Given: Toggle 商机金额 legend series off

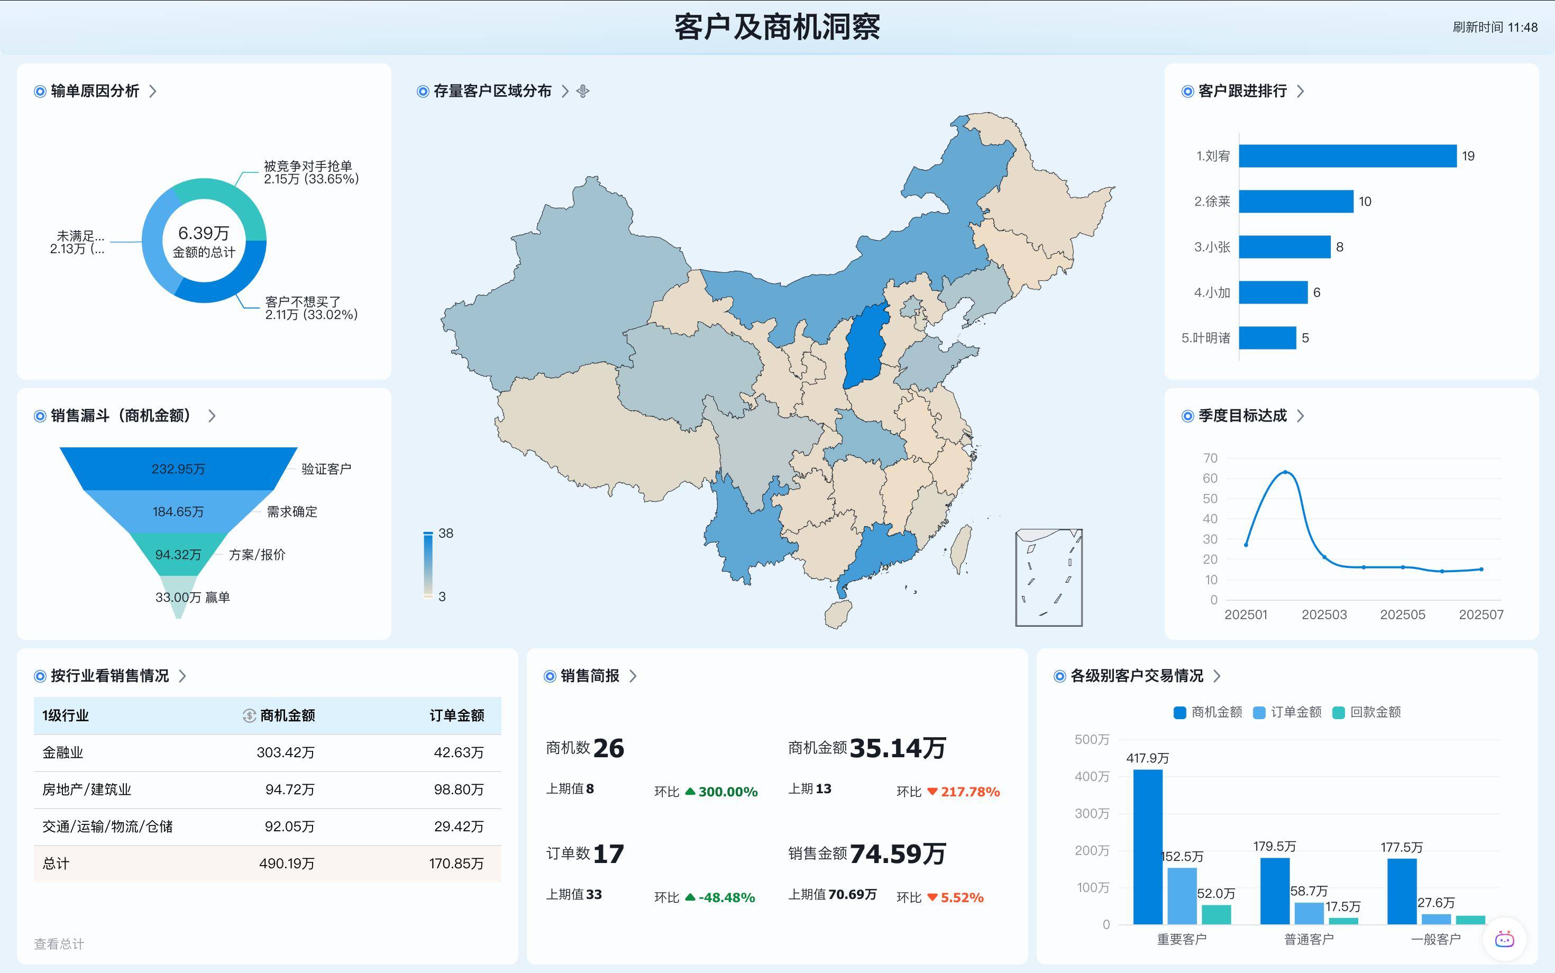Looking at the screenshot, I should (1208, 712).
